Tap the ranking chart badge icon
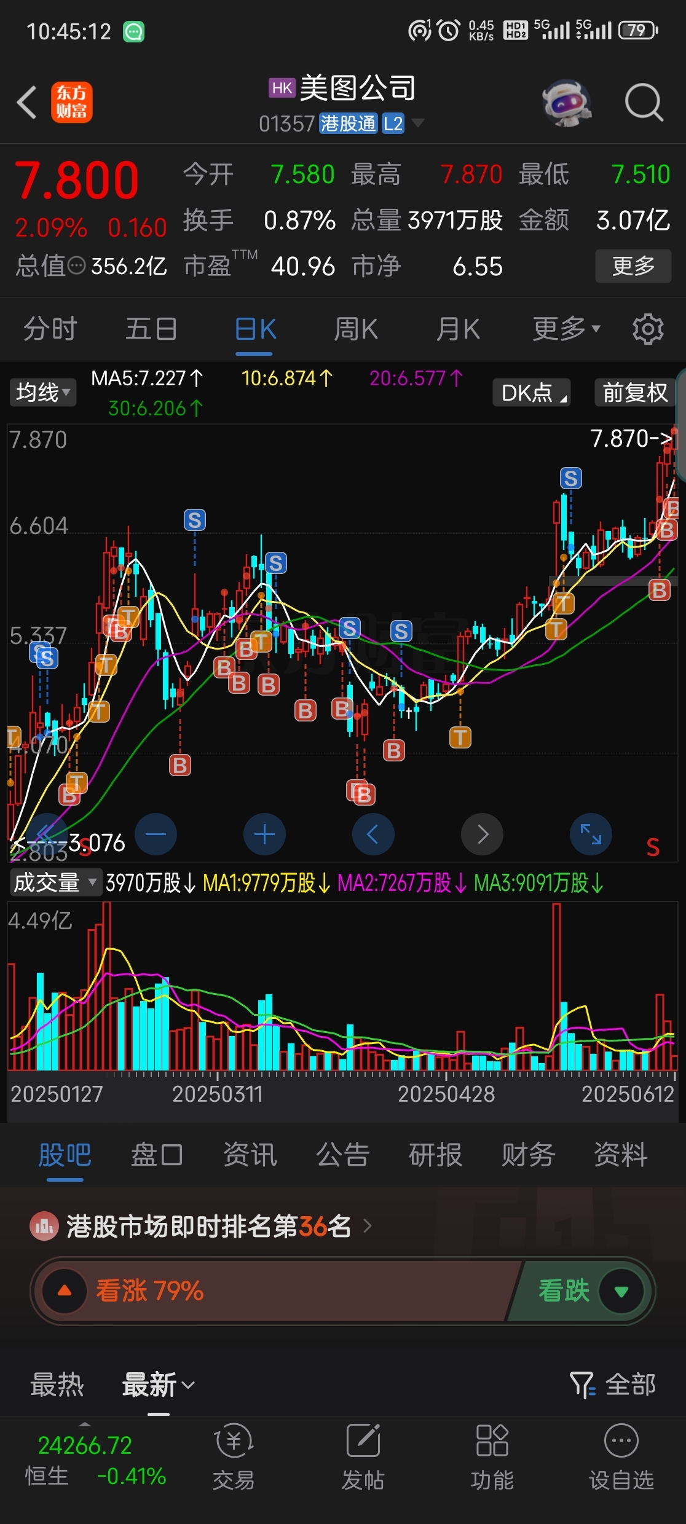The width and height of the screenshot is (686, 1524). pos(44,1227)
